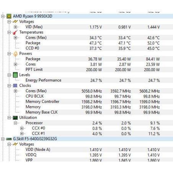
Task: Collapse the Temperatures section
Action: pos(9,33)
